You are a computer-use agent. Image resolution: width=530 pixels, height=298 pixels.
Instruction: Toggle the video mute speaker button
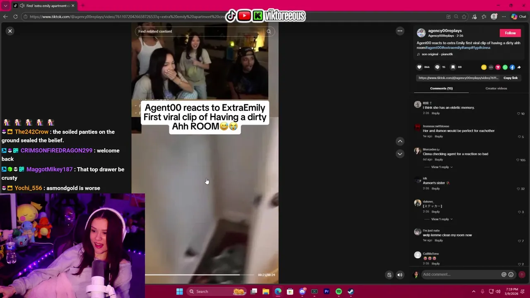click(x=400, y=275)
